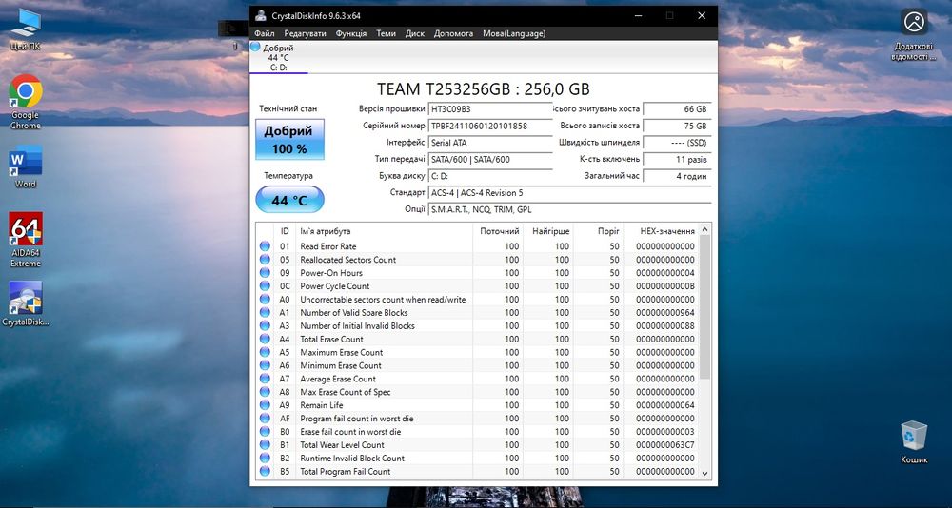Image resolution: width=952 pixels, height=508 pixels.
Task: Click the status orb for Average Erase Count
Action: [x=265, y=379]
